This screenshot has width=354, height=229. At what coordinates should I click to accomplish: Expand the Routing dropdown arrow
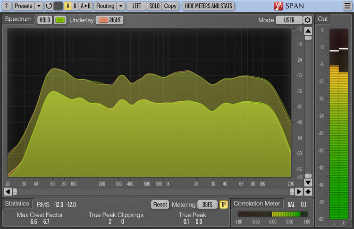(x=121, y=6)
